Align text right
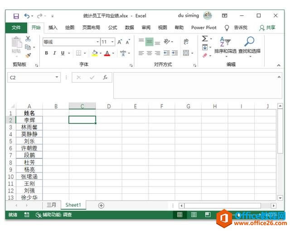This screenshot has height=231, width=290. (158, 53)
